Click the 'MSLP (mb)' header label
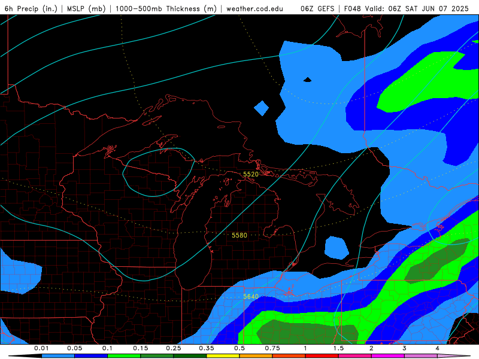Image resolution: width=479 pixels, height=359 pixels. (86, 8)
